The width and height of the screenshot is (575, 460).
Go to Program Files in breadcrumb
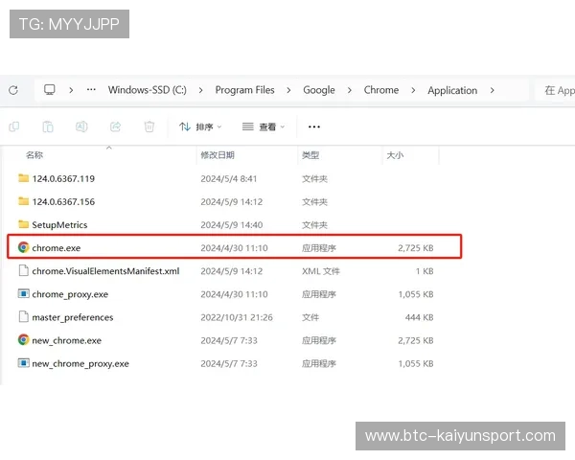click(244, 90)
